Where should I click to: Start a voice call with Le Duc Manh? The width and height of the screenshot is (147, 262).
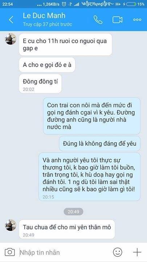98,20
